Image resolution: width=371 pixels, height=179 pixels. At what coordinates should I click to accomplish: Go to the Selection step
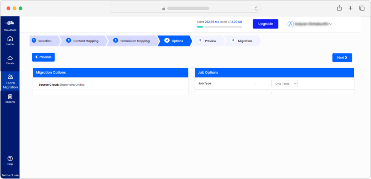click(x=45, y=40)
